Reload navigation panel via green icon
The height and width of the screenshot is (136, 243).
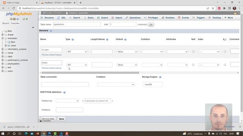(27, 19)
